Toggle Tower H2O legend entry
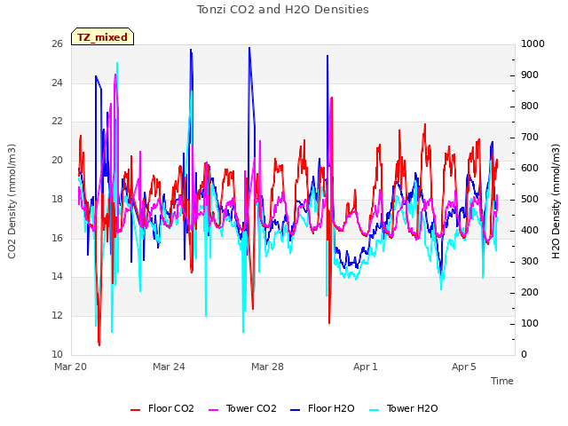The width and height of the screenshot is (568, 426). 403,408
